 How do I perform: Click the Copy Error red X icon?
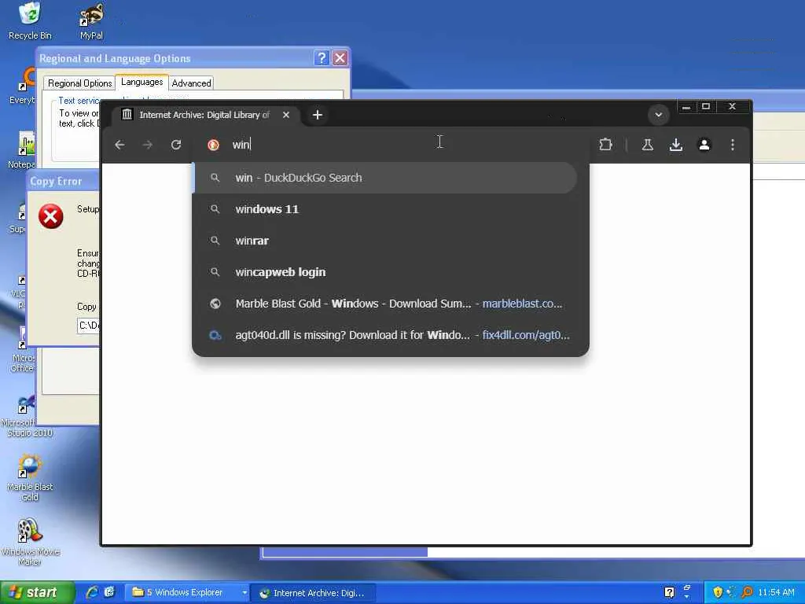coord(51,216)
